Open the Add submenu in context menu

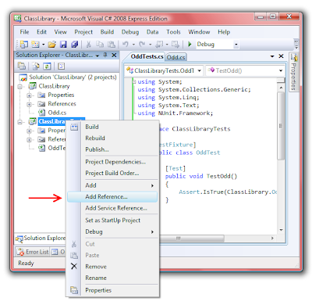click(112, 185)
